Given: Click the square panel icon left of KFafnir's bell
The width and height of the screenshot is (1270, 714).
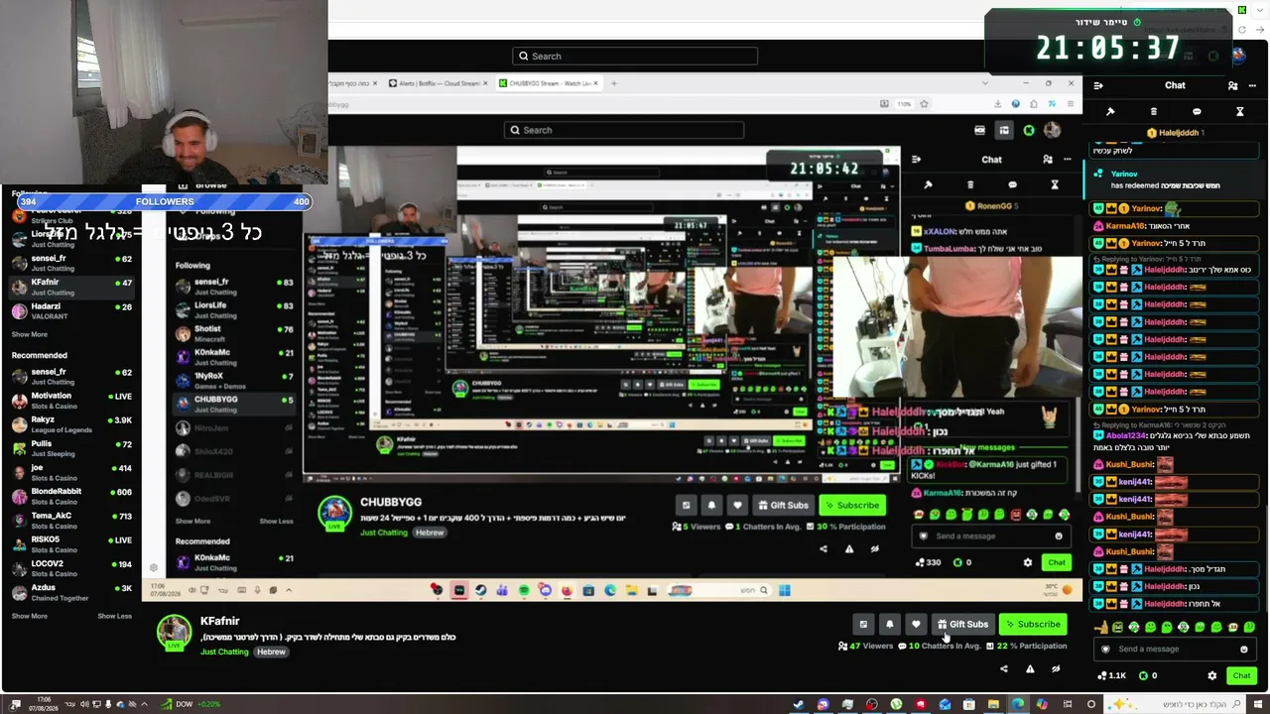Looking at the screenshot, I should 863,625.
